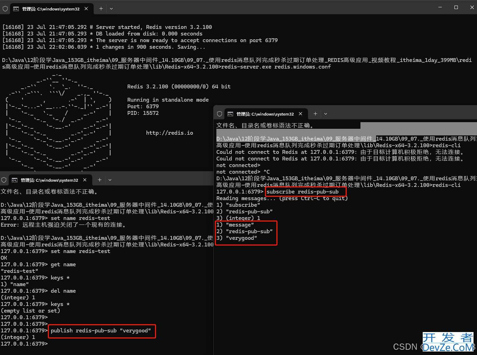Open a new tab in top Redis server terminal
Viewport: 477px width, 355px height.
pos(101,9)
